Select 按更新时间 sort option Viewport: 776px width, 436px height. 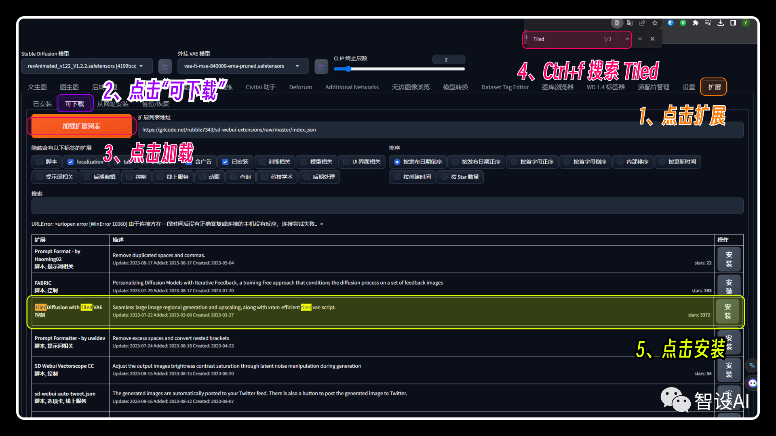click(678, 162)
